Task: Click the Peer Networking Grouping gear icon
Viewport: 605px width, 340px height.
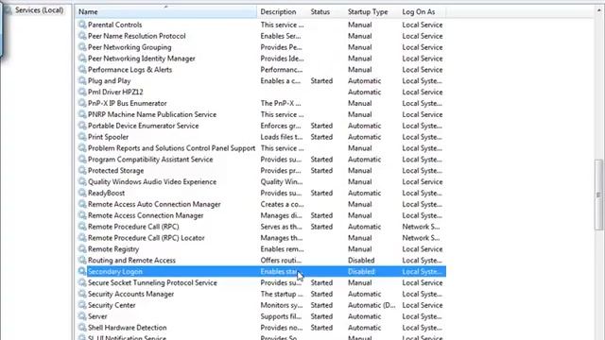Action: [82, 47]
